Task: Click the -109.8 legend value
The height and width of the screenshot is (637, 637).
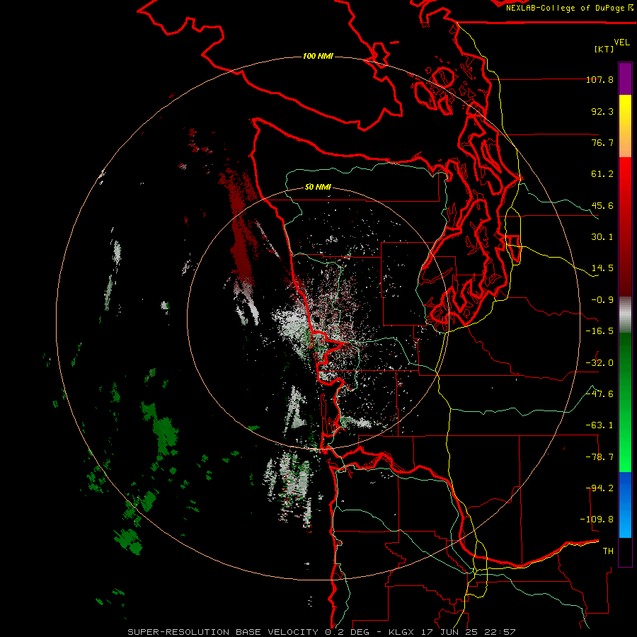Action: [597, 520]
